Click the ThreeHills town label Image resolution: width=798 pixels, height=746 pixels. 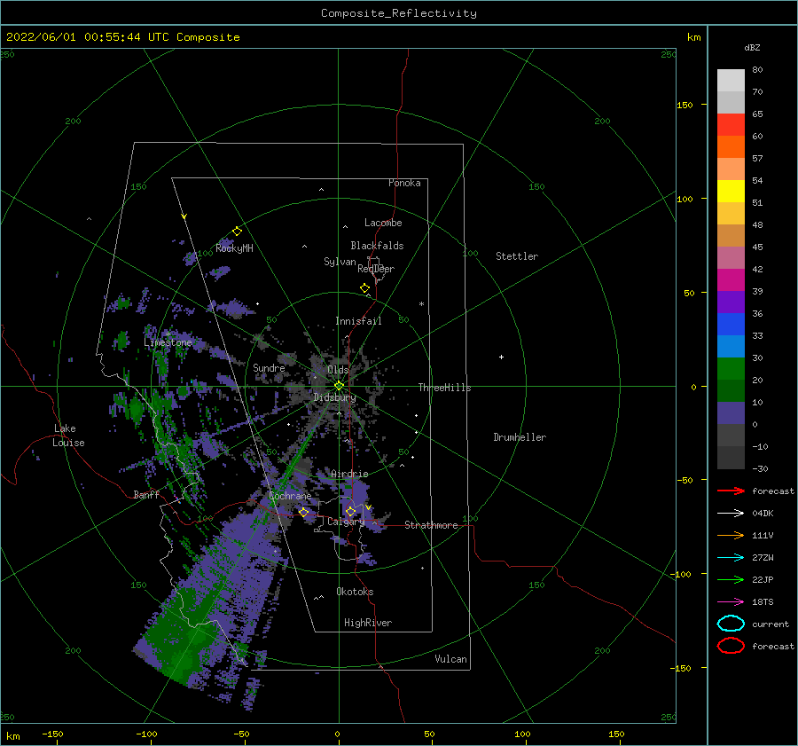pos(444,388)
